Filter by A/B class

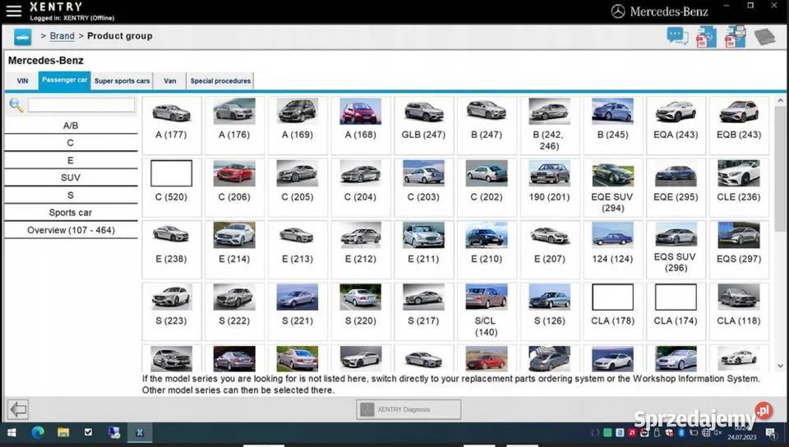(x=71, y=126)
